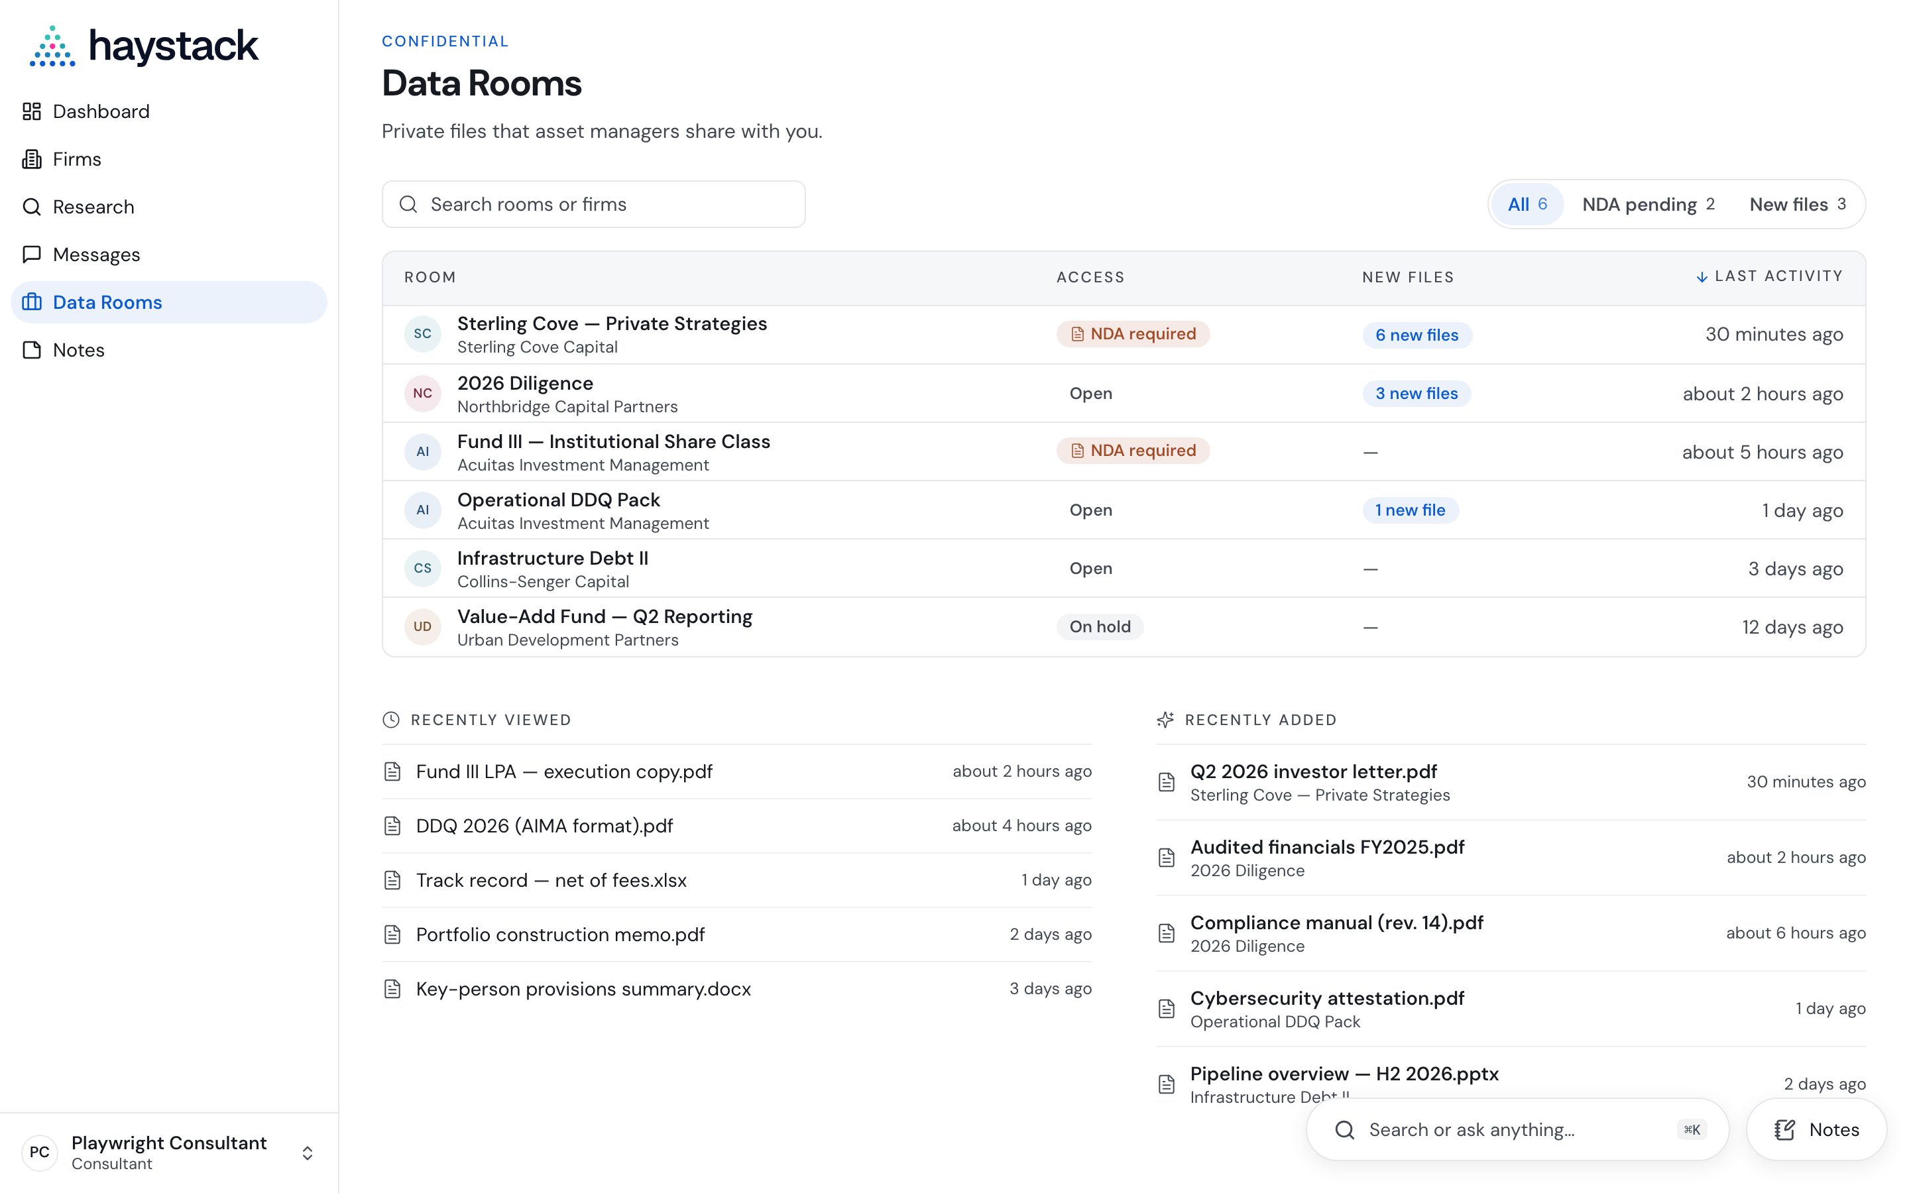Click file icon for Cybersecurity attestation
This screenshot has width=1909, height=1193.
pos(1167,1009)
